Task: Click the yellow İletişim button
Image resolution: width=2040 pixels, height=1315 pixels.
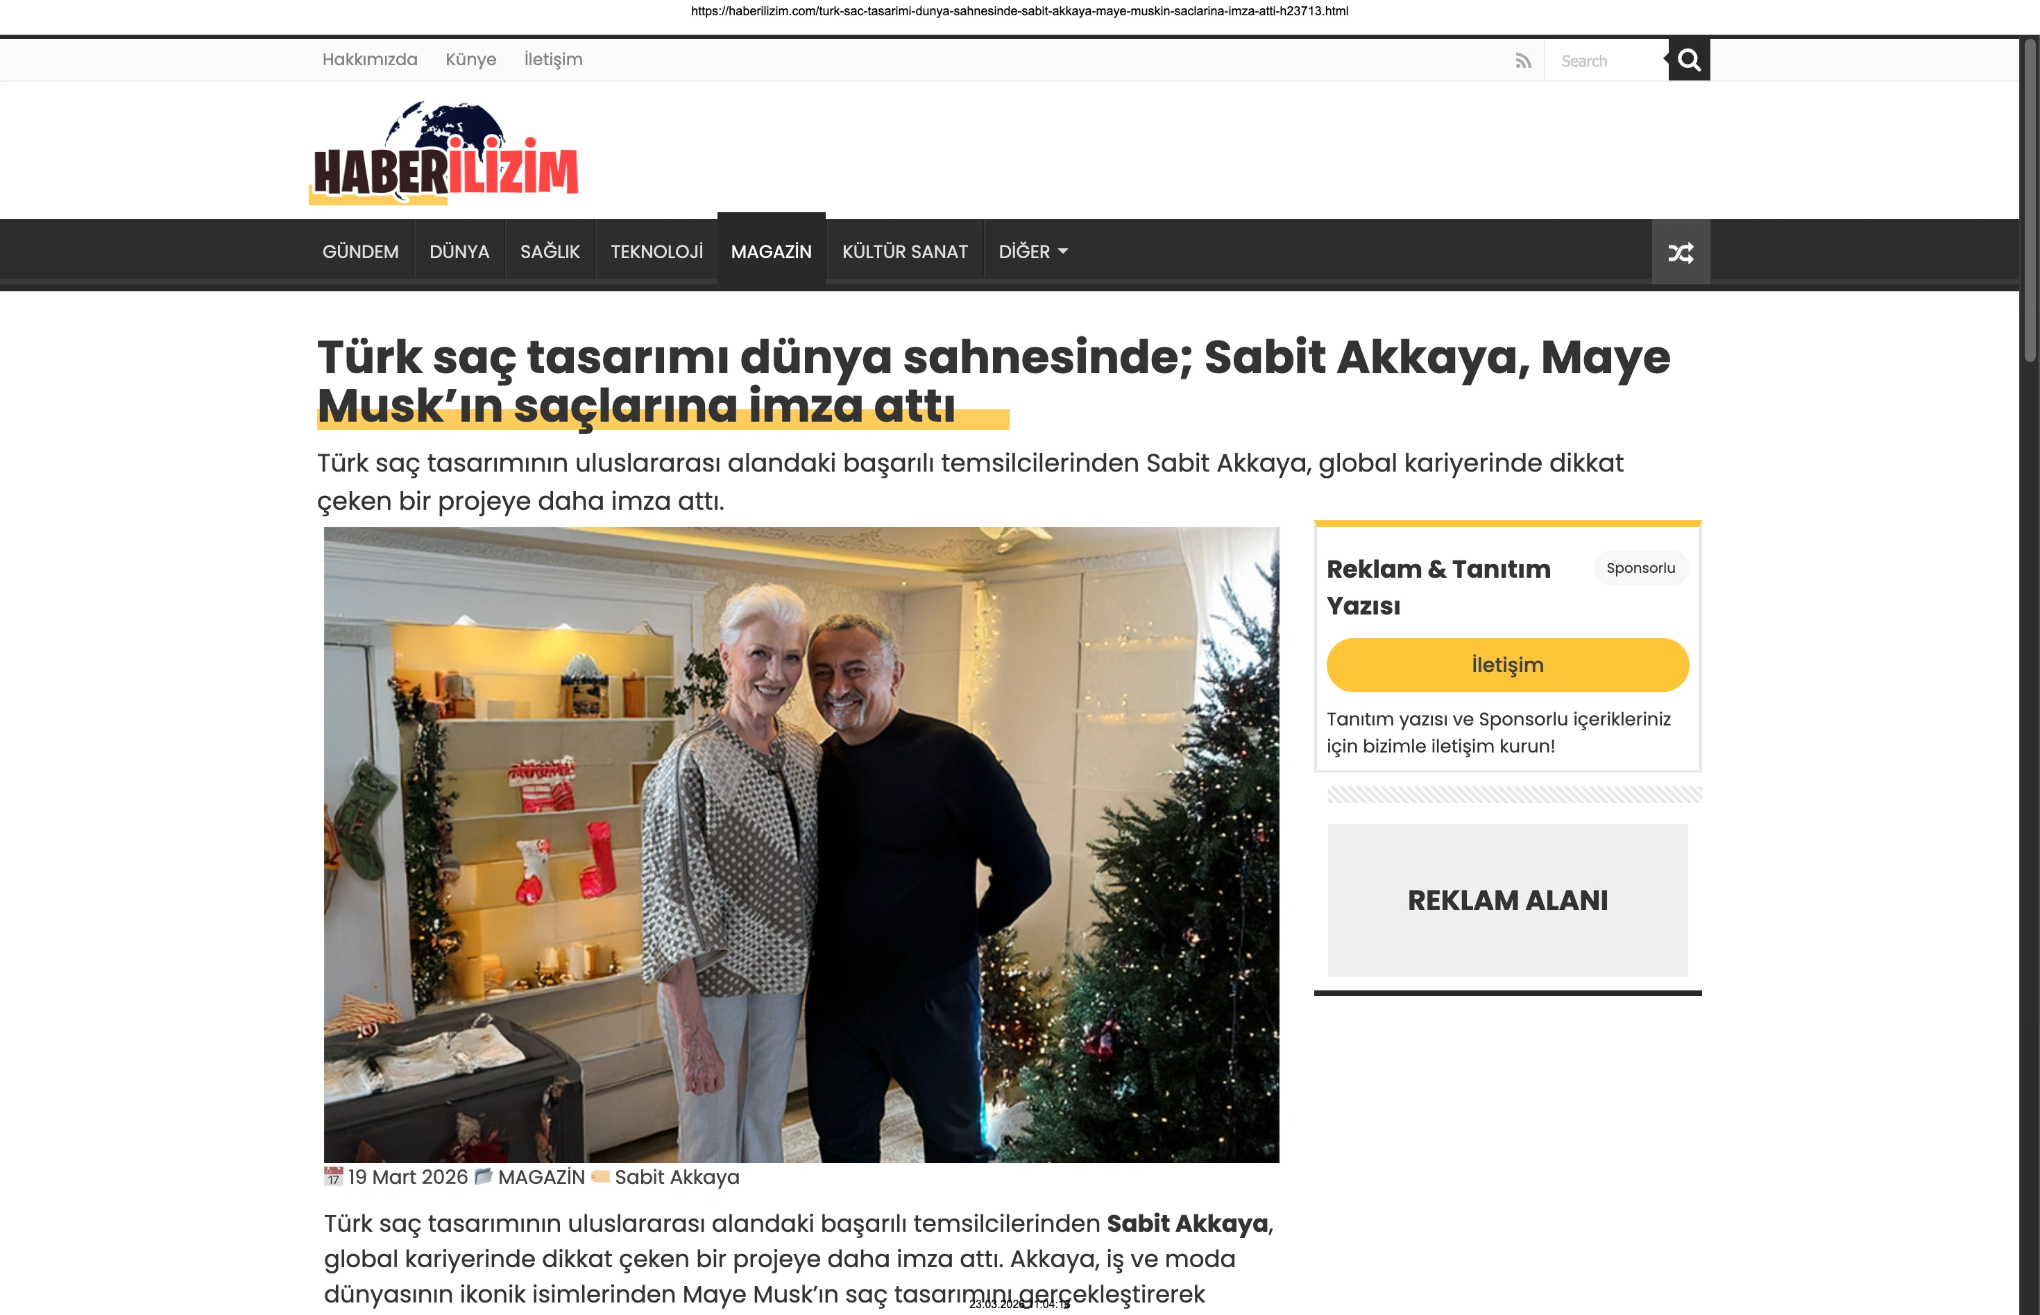Action: pos(1508,665)
